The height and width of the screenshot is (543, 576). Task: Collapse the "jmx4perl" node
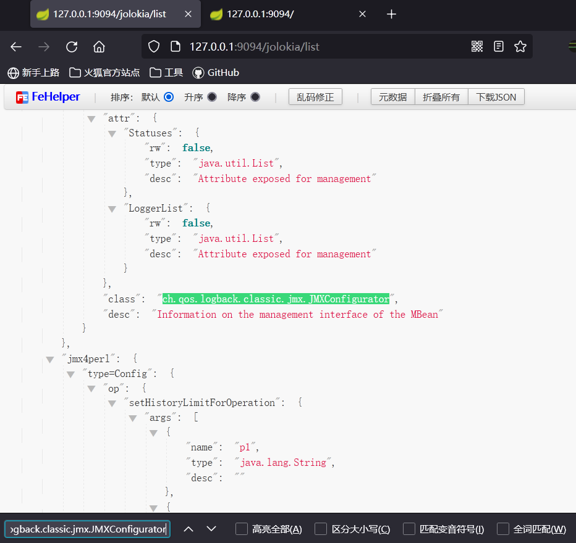coord(50,359)
